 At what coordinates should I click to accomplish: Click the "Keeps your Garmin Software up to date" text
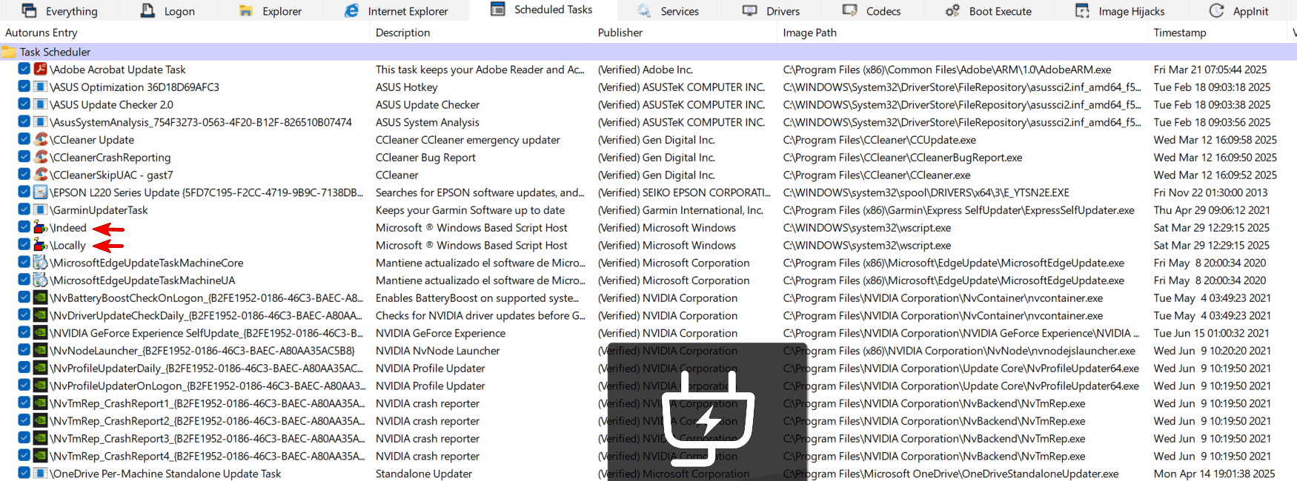coord(470,210)
